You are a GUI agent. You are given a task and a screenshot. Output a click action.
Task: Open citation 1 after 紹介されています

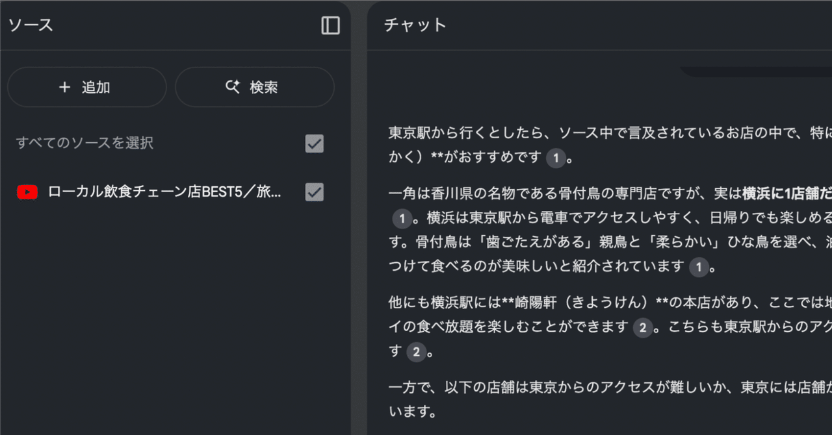(x=699, y=267)
